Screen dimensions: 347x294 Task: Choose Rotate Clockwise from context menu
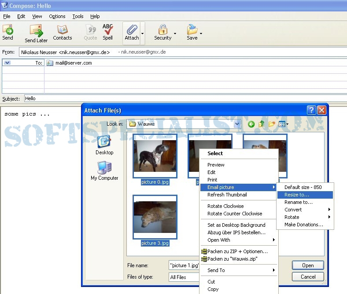[225, 206]
